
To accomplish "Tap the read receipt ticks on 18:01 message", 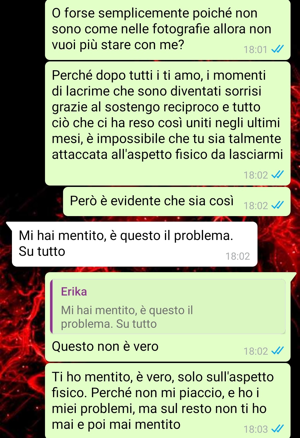I will (277, 49).
